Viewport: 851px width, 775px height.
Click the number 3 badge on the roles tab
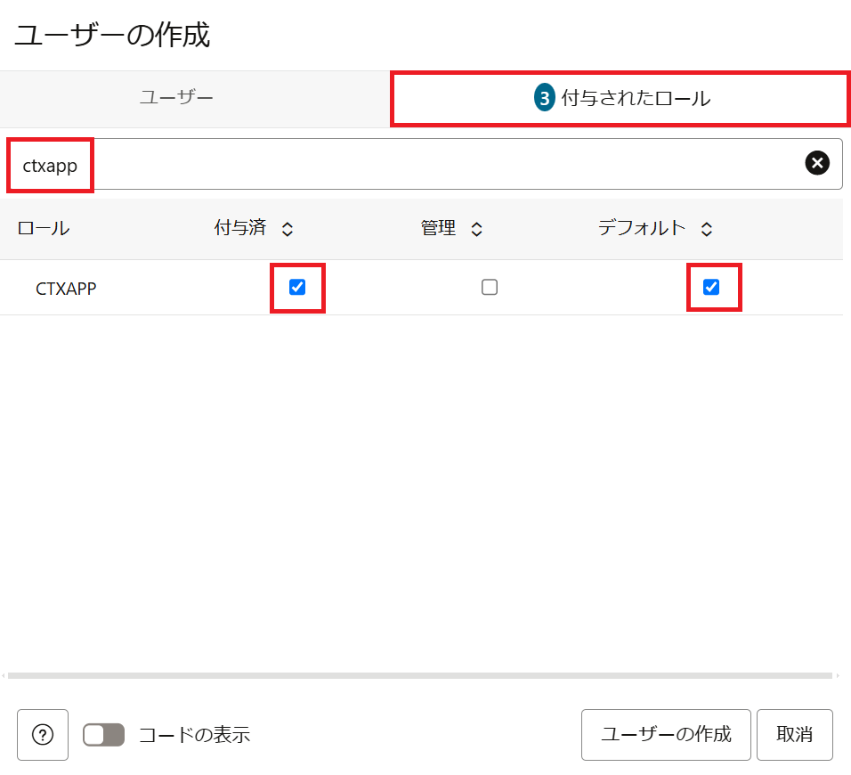(x=544, y=99)
